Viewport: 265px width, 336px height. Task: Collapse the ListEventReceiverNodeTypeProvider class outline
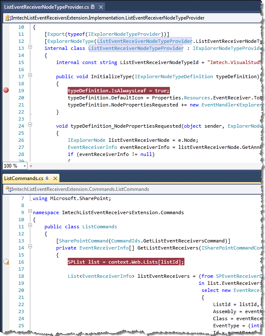[30, 47]
